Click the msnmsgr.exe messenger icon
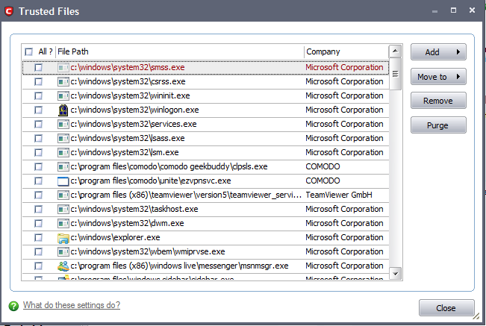 [x=63, y=266]
